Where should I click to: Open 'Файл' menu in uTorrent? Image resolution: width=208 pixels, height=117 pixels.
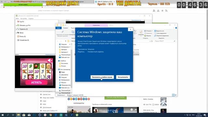(17, 19)
